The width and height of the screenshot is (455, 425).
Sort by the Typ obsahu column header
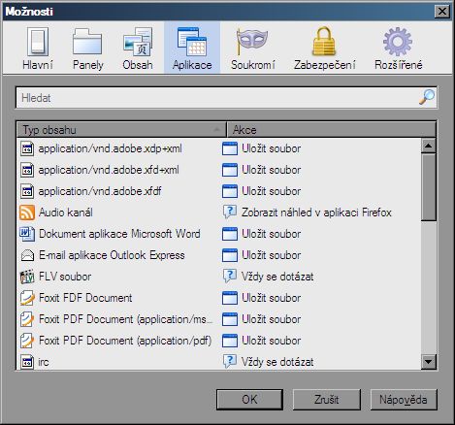point(121,130)
